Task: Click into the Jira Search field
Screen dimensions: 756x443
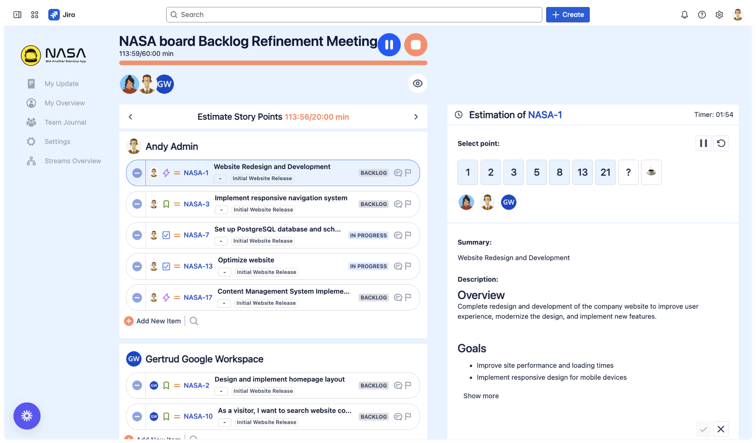Action: point(354,15)
